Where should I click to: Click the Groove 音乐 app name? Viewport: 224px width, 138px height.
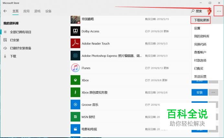click(x=90, y=105)
